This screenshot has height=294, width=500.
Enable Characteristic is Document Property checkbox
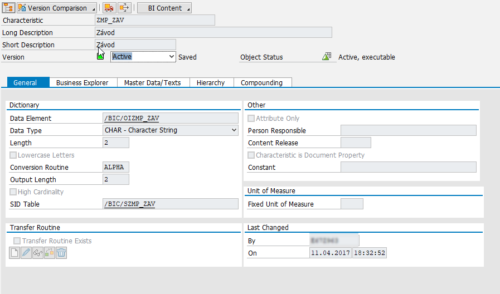251,155
